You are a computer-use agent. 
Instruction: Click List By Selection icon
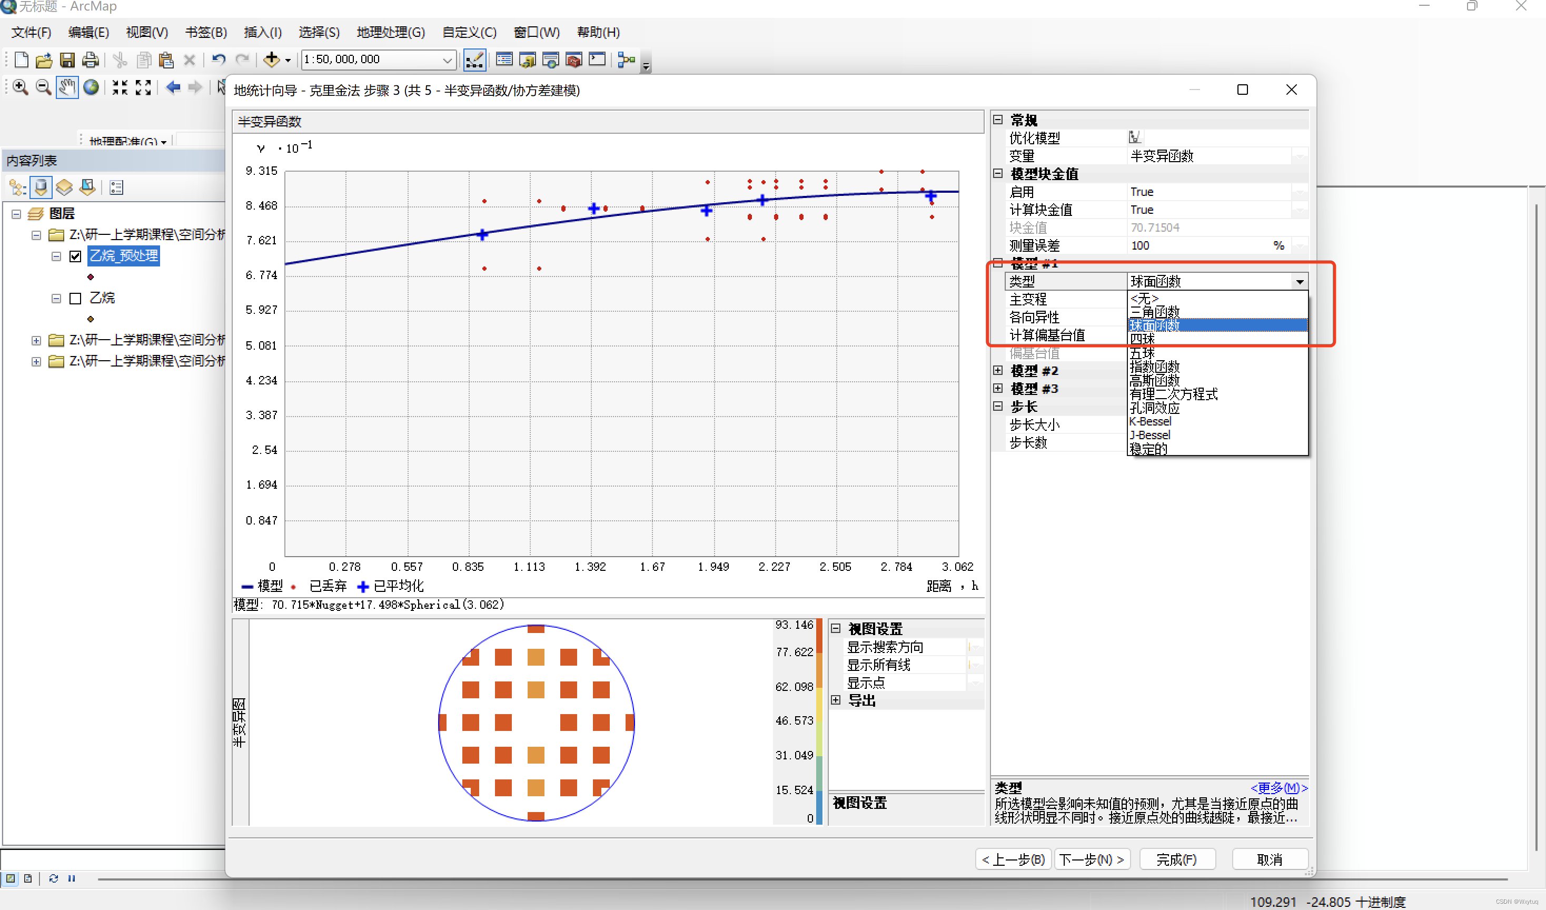click(87, 187)
